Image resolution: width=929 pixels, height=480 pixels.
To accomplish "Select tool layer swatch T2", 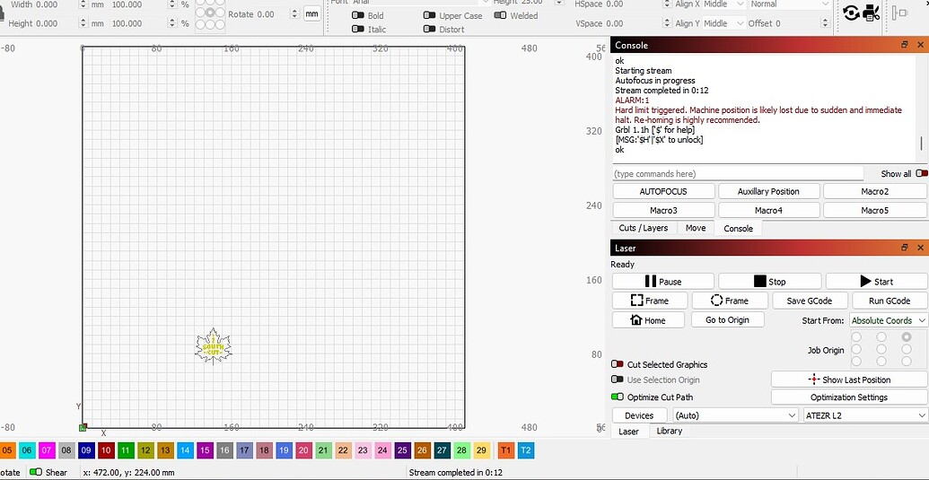I will click(x=525, y=450).
